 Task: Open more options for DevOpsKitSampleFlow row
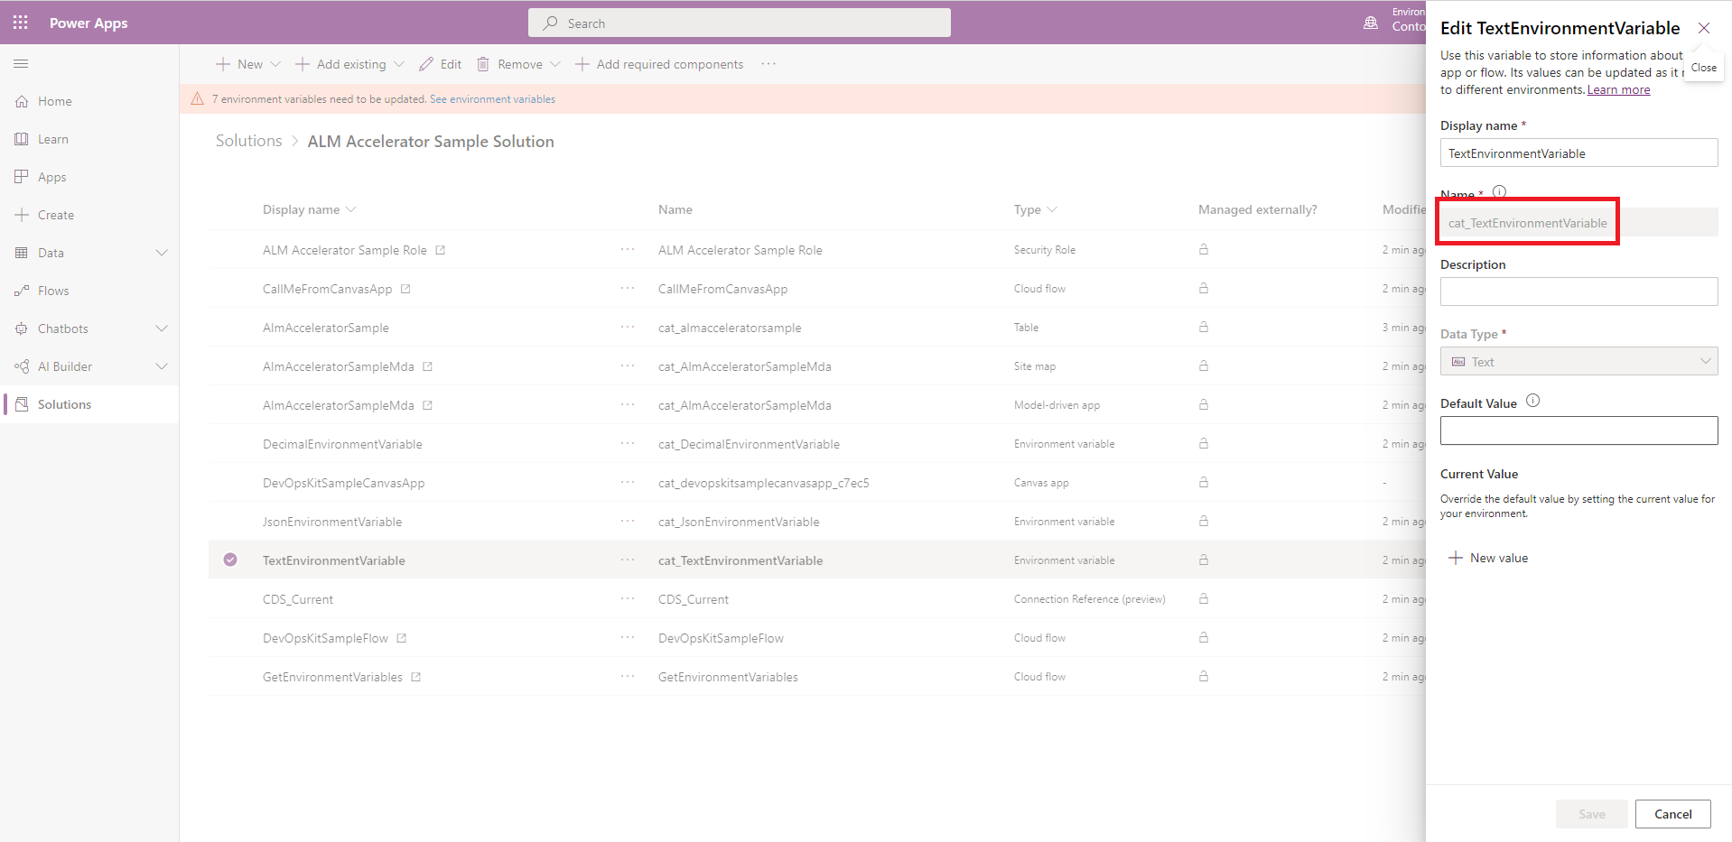[628, 638]
